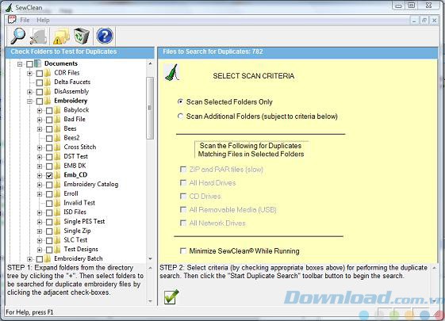The height and width of the screenshot is (321, 445).
Task: Click folder tree scroll down arrow
Action: [x=150, y=258]
